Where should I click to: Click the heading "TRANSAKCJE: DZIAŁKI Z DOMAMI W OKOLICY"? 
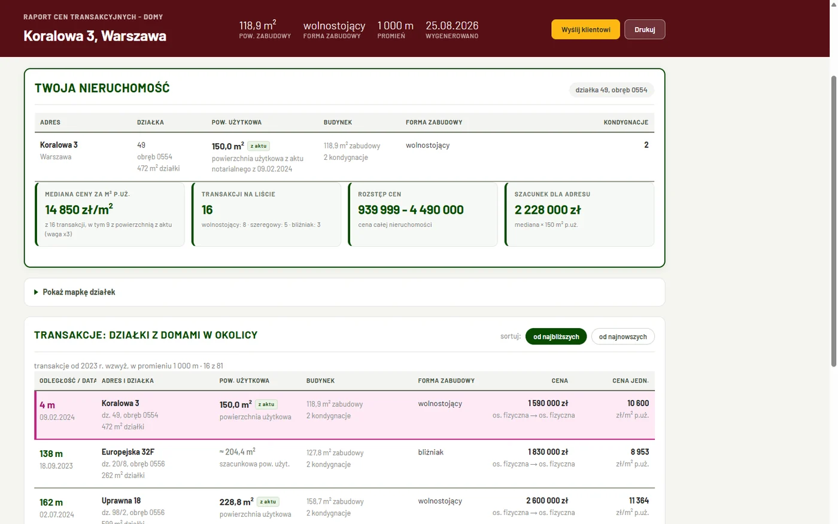pyautogui.click(x=145, y=335)
